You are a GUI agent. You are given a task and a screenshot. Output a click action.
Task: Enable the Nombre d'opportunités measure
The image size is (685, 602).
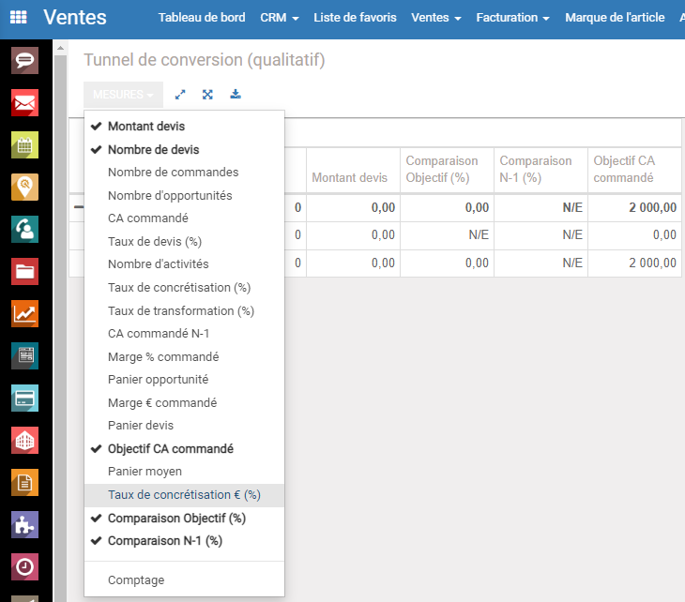pyautogui.click(x=184, y=195)
